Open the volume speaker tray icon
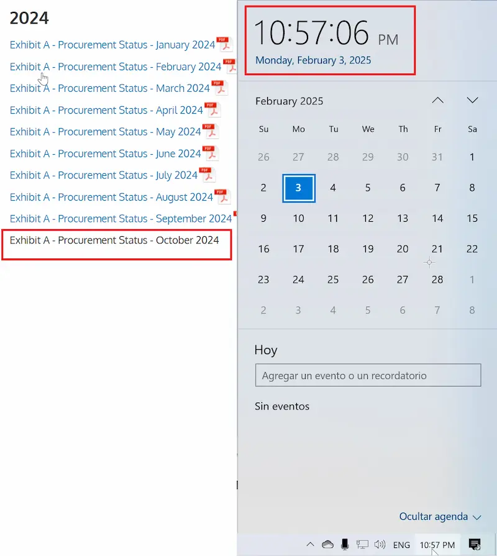 coord(380,544)
